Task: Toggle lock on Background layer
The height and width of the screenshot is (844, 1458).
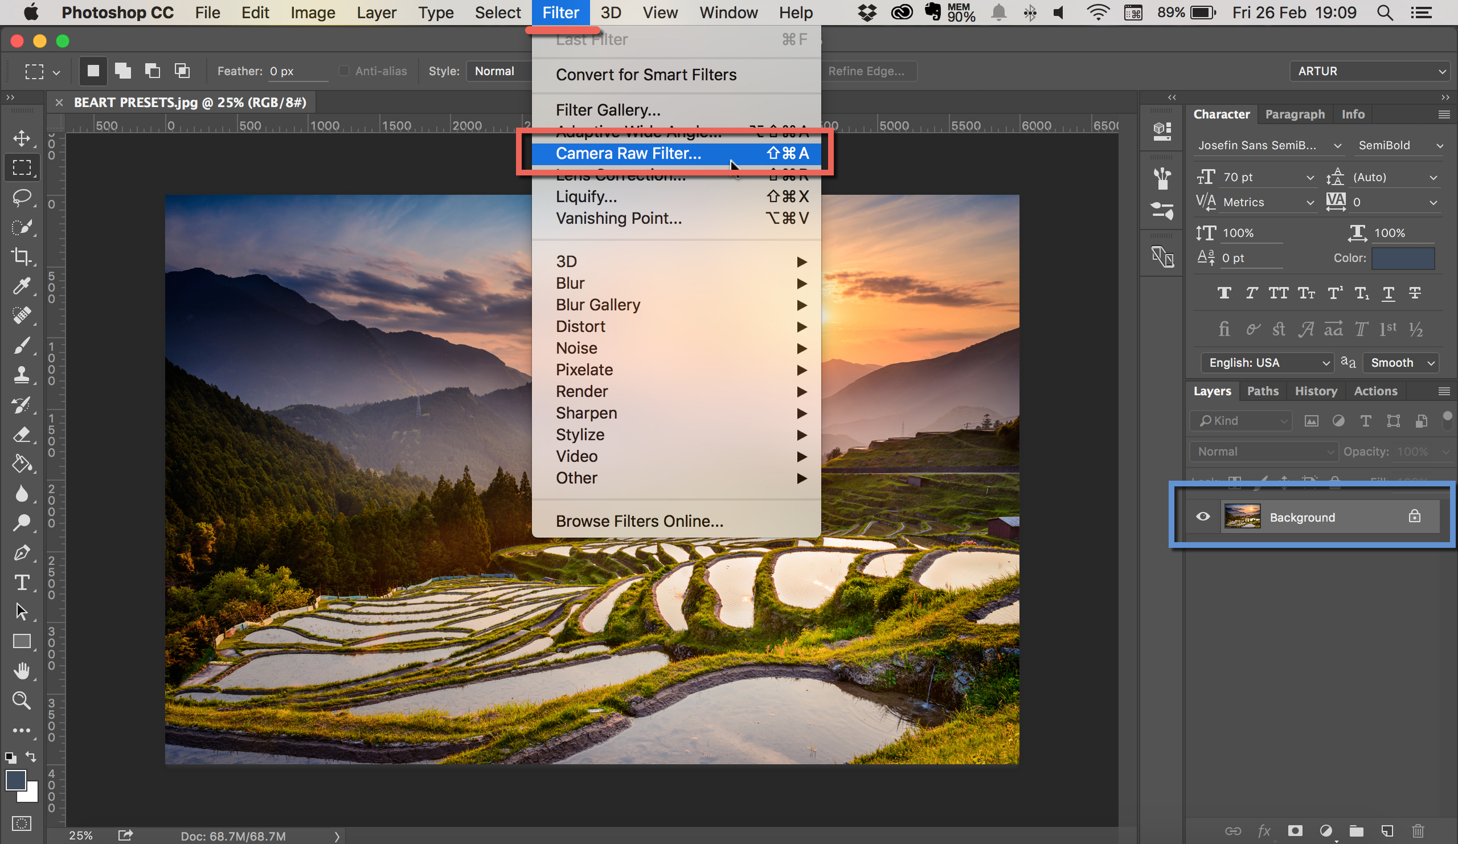Action: tap(1415, 516)
